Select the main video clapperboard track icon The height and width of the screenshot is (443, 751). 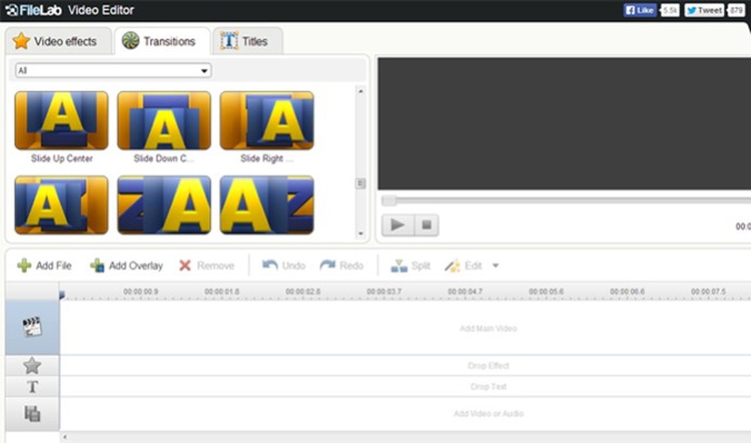coord(32,326)
